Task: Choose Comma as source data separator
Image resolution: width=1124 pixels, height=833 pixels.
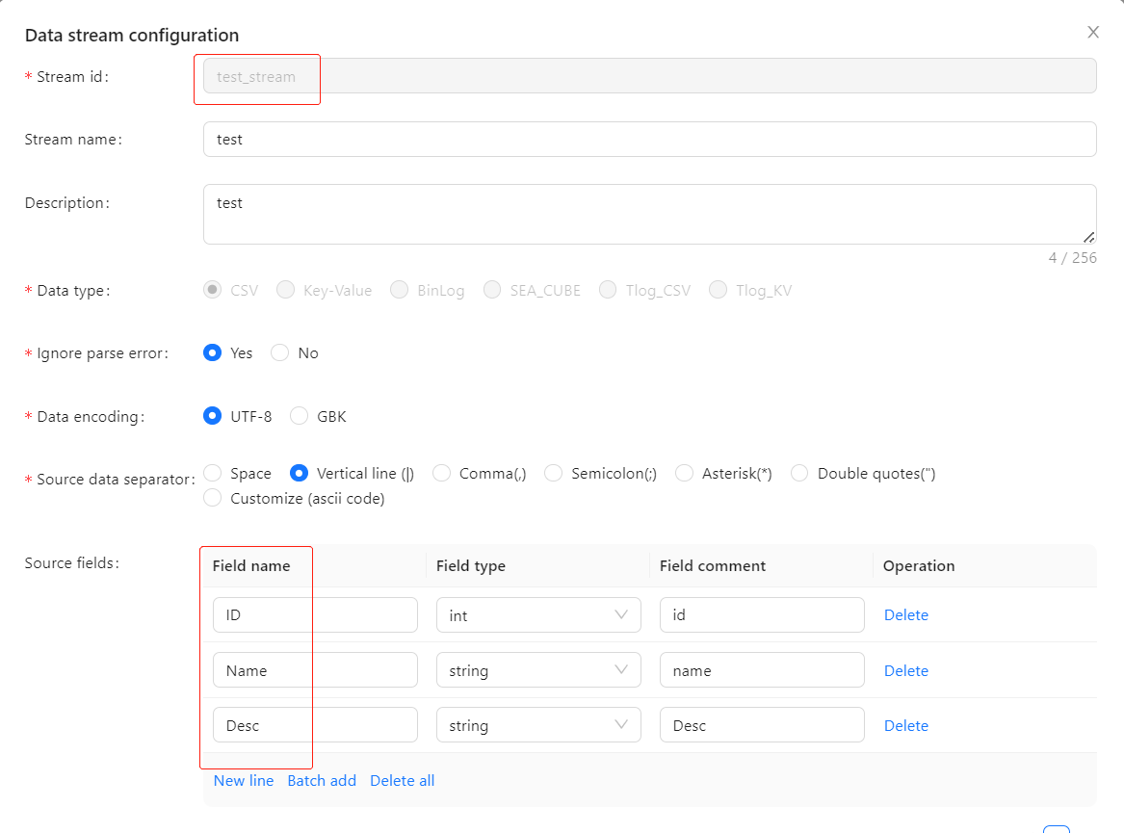Action: click(442, 474)
